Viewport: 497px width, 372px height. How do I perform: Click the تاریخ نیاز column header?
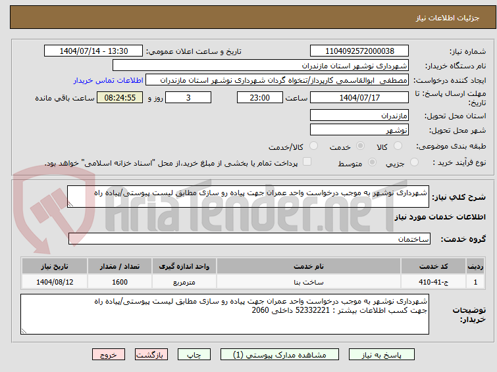55,266
